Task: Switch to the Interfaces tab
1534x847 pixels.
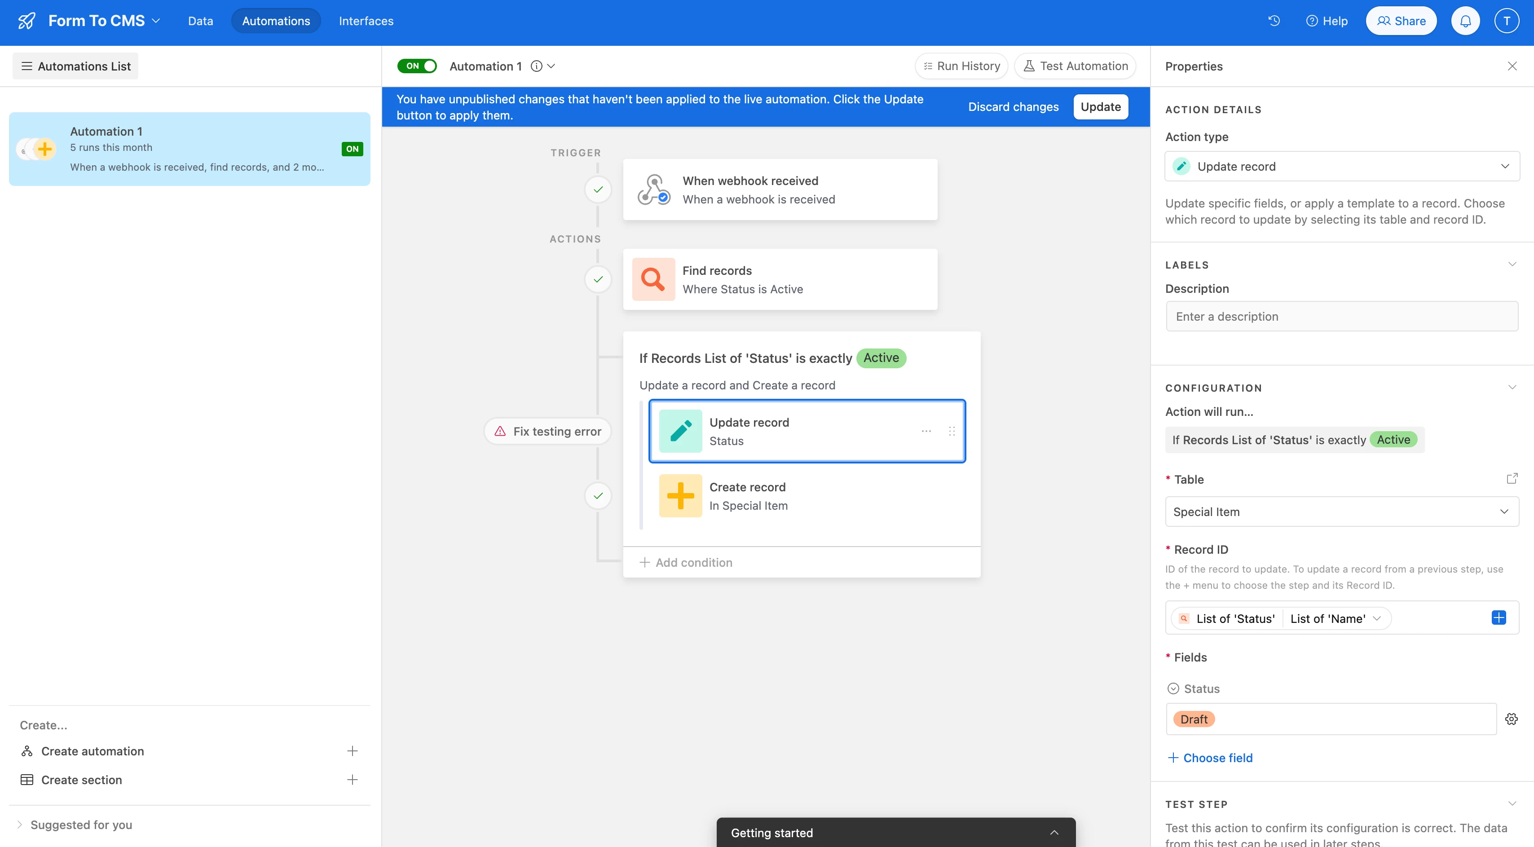Action: point(366,21)
